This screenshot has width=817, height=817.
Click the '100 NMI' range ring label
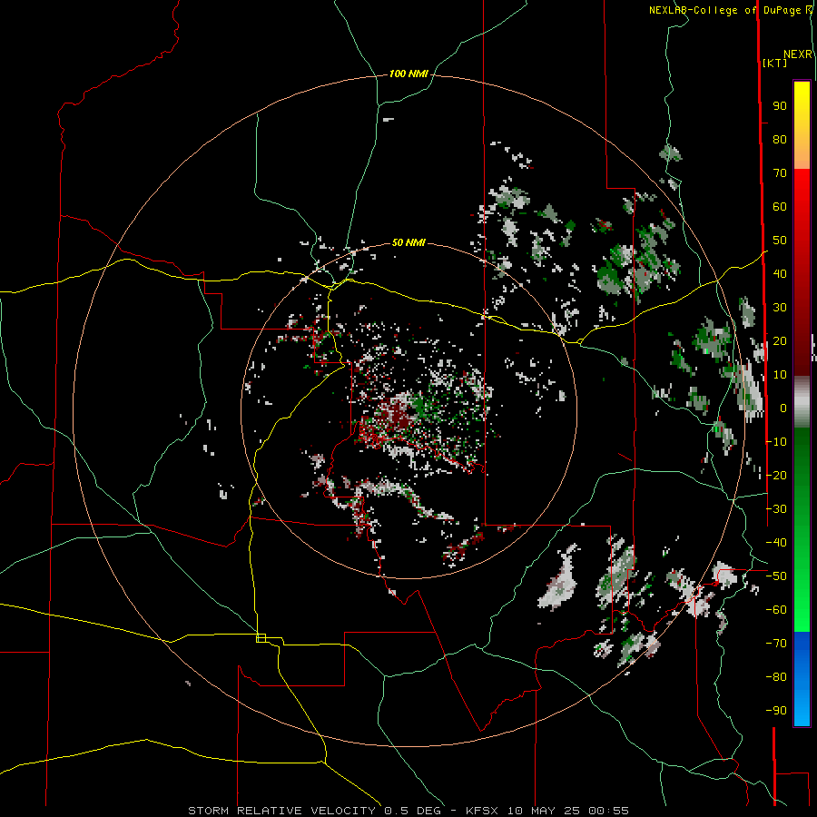pyautogui.click(x=408, y=74)
